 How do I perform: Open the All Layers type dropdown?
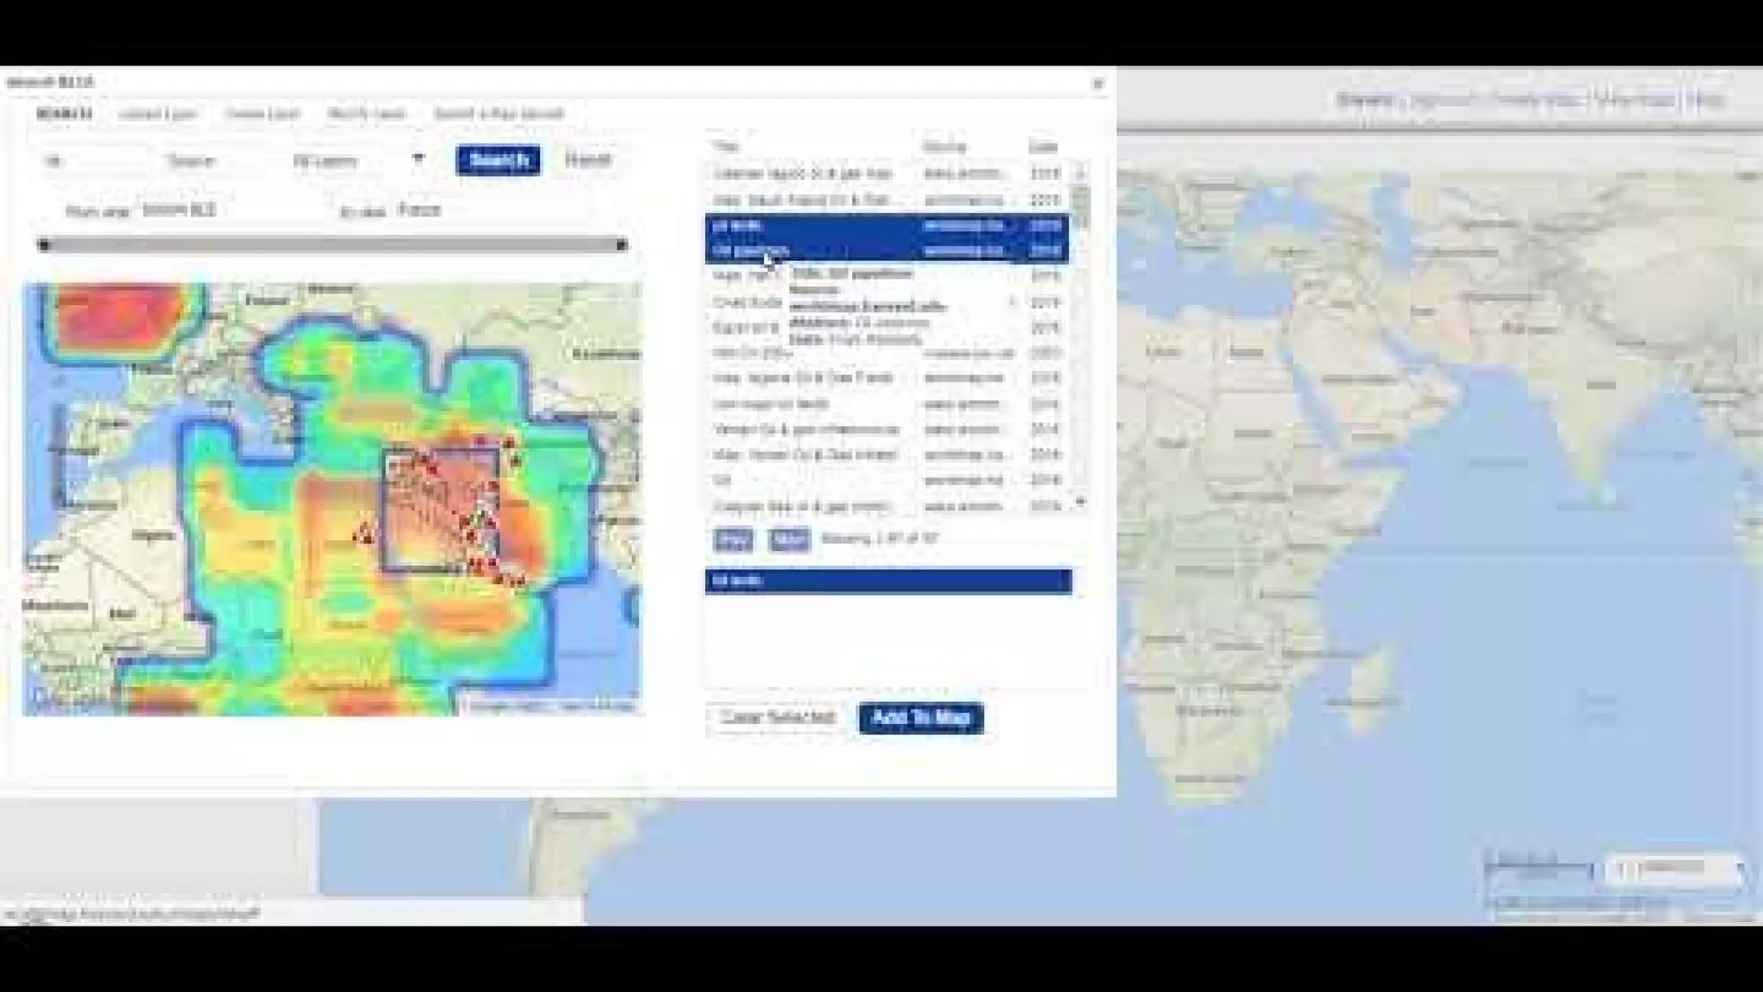pyautogui.click(x=357, y=160)
